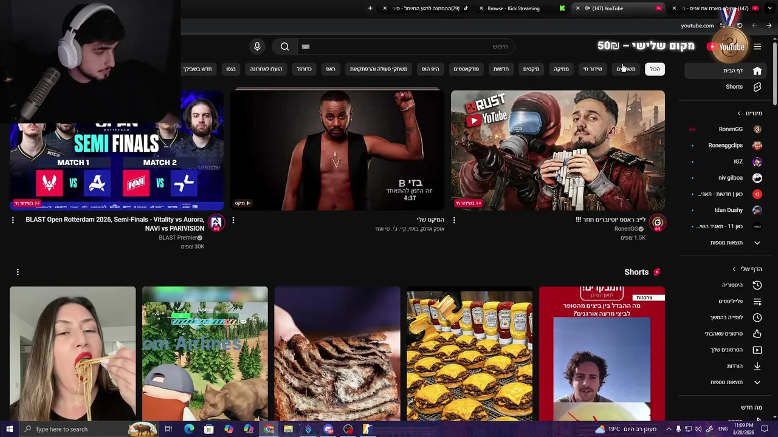The image size is (778, 437).
Task: Select the 'שידור חי' filter chip
Action: pos(593,69)
